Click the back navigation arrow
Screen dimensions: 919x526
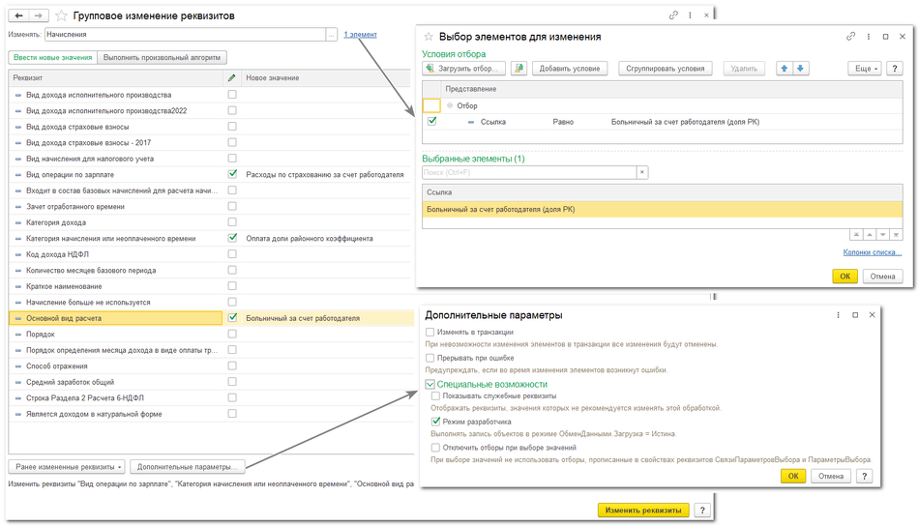19,15
